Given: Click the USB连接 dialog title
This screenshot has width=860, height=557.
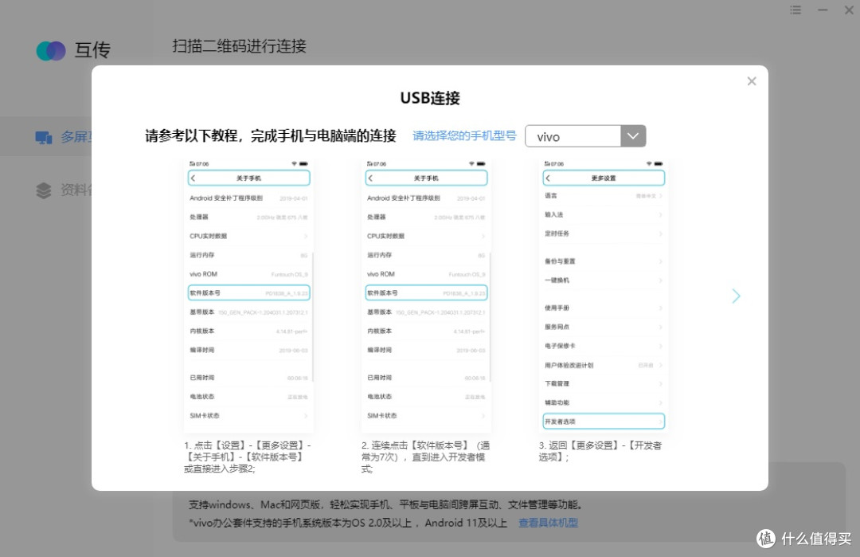Looking at the screenshot, I should click(x=430, y=98).
